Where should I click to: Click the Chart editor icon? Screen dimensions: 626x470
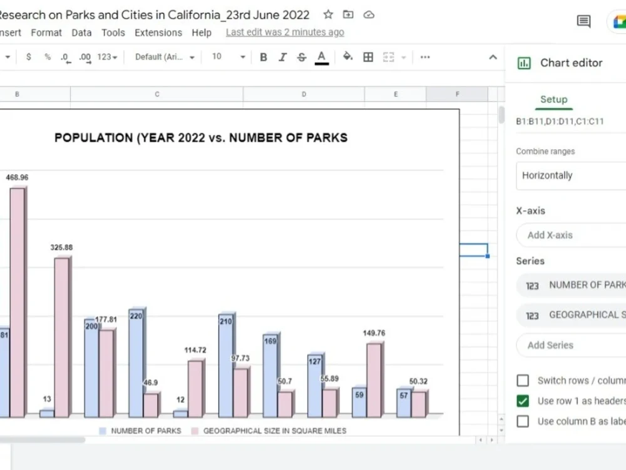point(524,63)
